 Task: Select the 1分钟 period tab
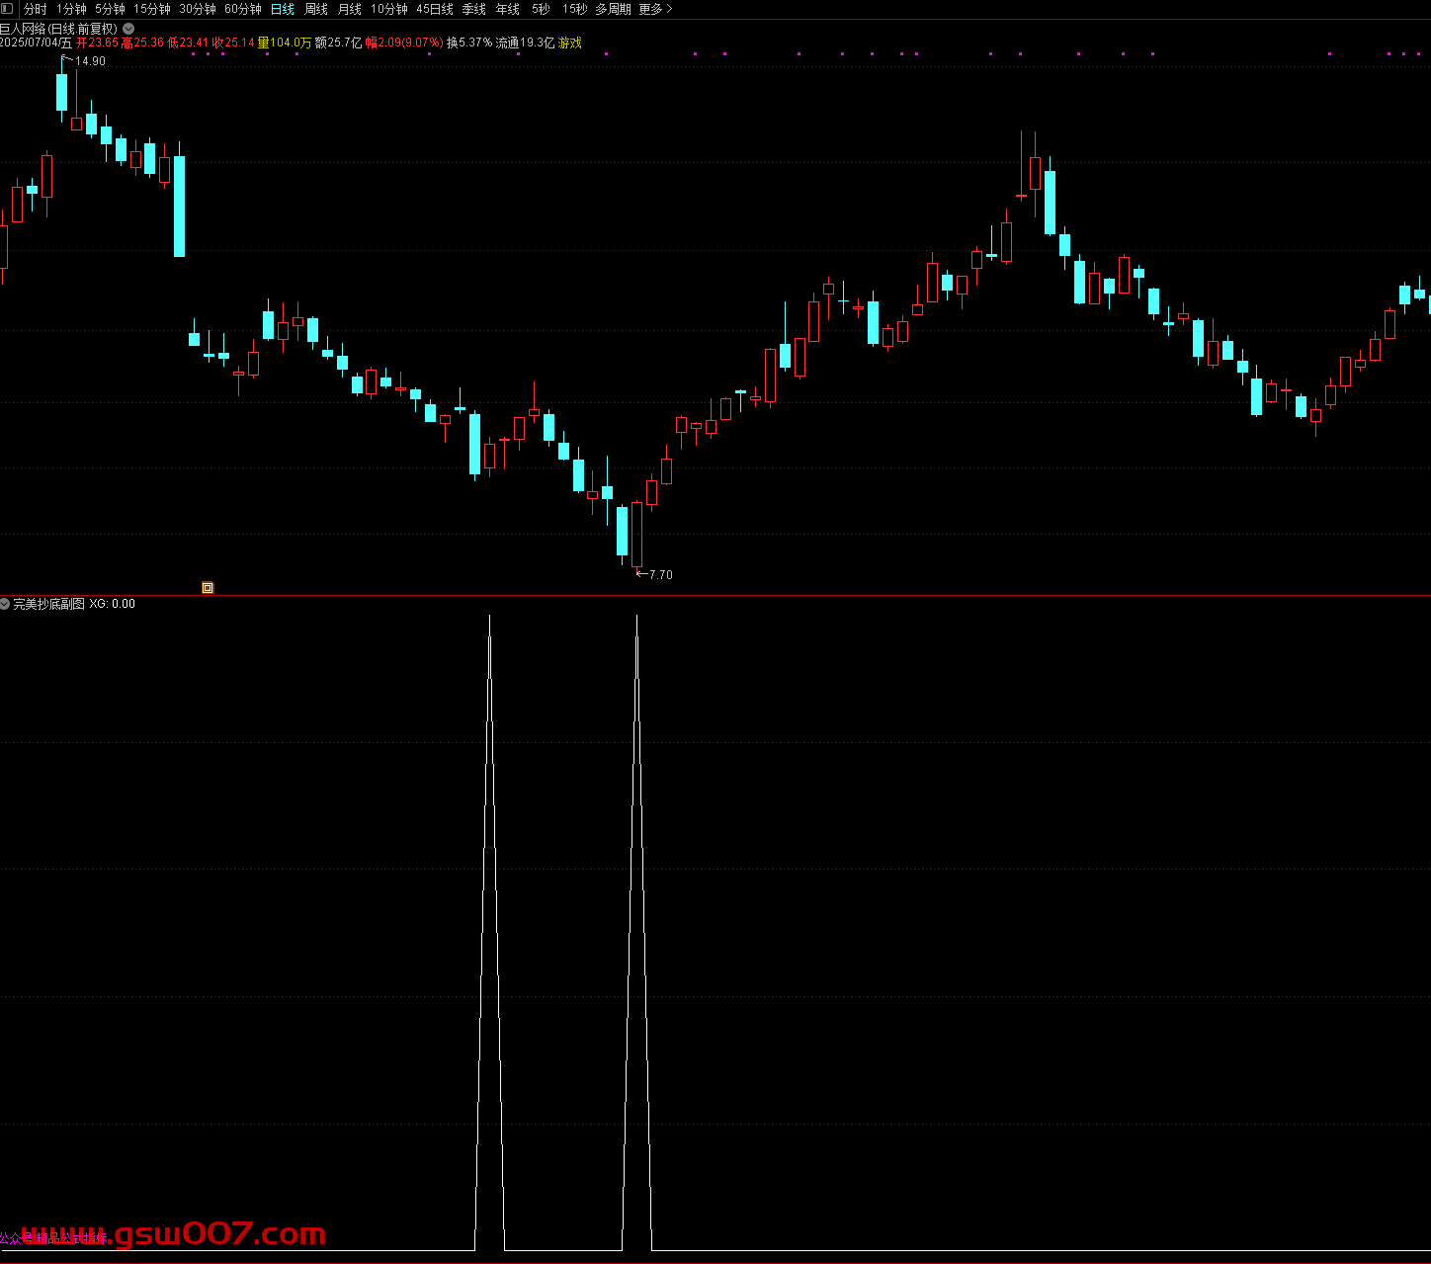pyautogui.click(x=71, y=9)
